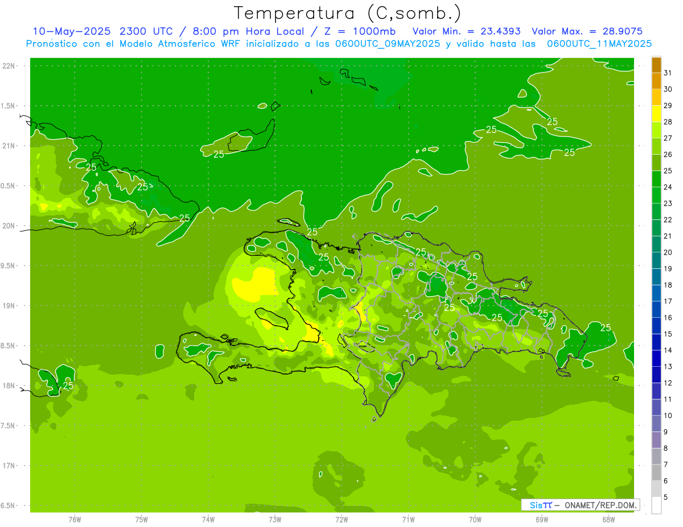Click 'Valor Min. = 23.4393'
The image size is (683, 527).
[466, 31]
